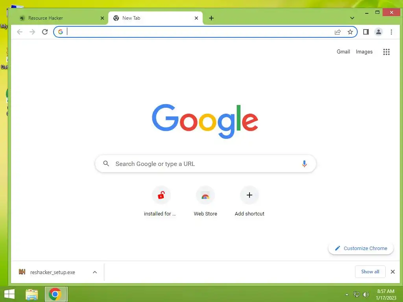Click the Google icon in the address bar
The height and width of the screenshot is (302, 403).
pos(61,32)
